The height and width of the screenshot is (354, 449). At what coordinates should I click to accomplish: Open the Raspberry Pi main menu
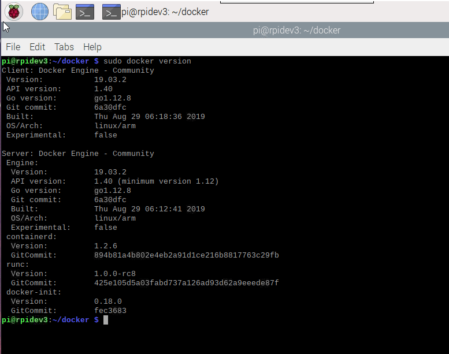click(14, 12)
